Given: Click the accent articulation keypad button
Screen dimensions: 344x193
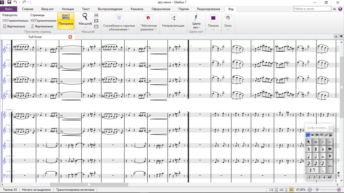Looking at the screenshot, I should 316,142.
